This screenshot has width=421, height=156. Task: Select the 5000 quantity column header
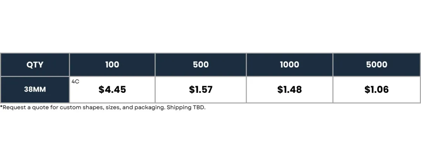pos(377,65)
